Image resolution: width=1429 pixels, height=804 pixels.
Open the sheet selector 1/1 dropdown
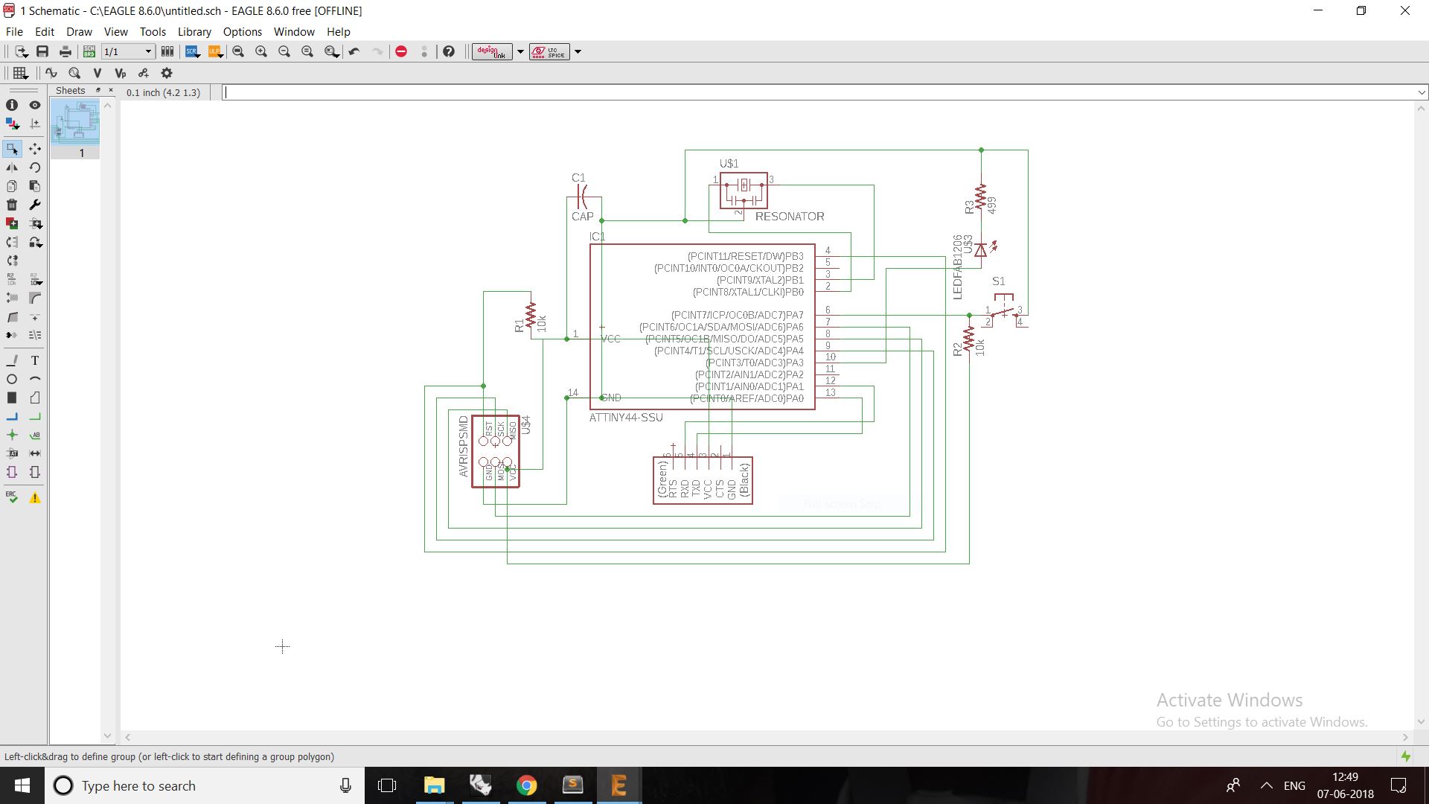tap(148, 51)
